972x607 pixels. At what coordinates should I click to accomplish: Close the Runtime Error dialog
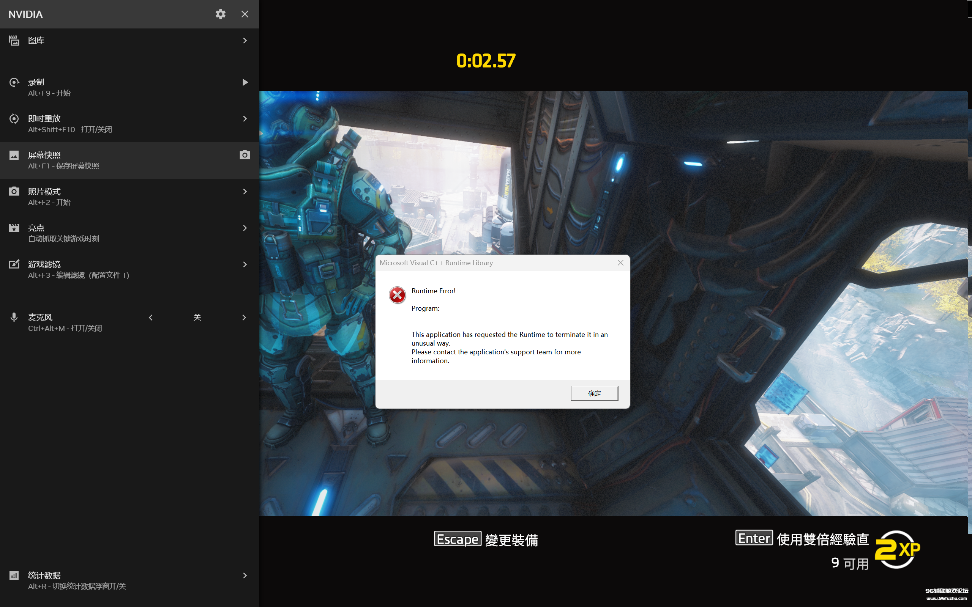[x=620, y=263]
